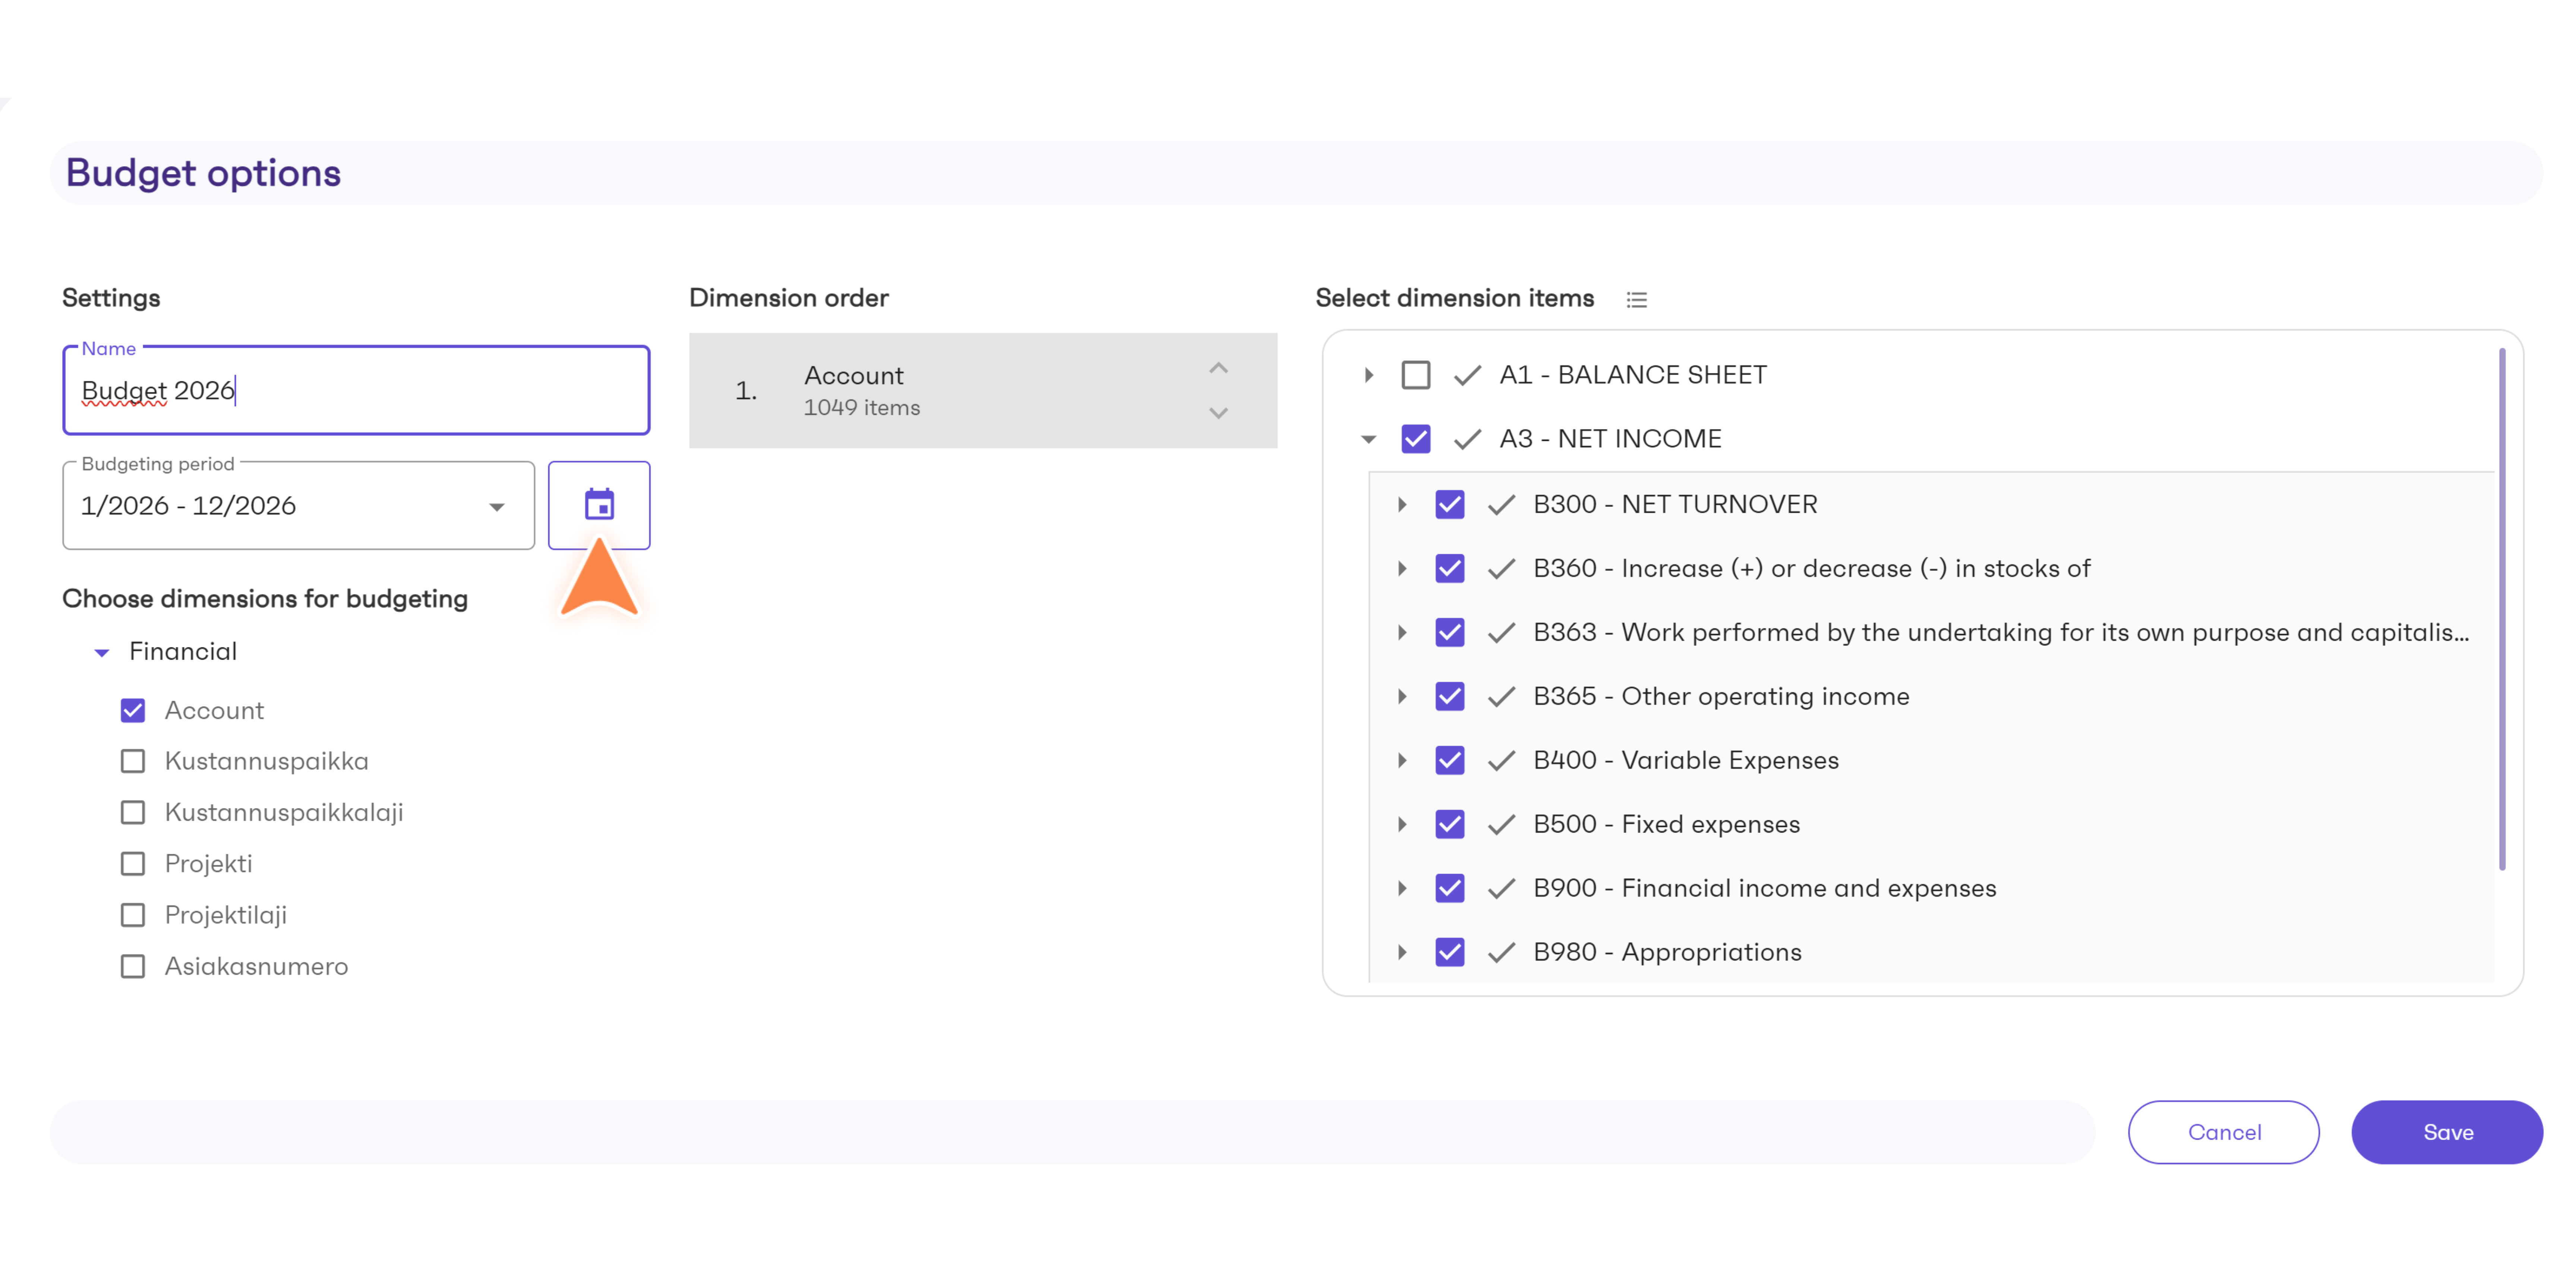Enable the Kustannuspaikkalaji checkbox
2576x1288 pixels.
pyautogui.click(x=133, y=812)
